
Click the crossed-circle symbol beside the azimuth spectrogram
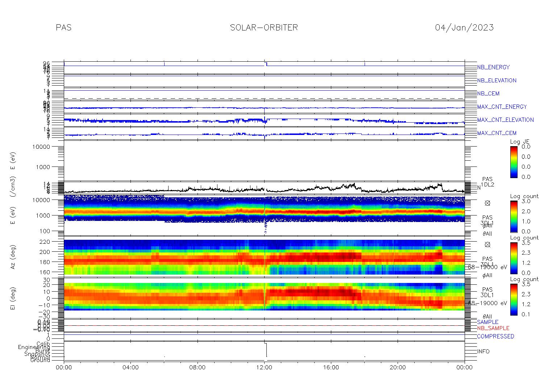click(x=487, y=244)
